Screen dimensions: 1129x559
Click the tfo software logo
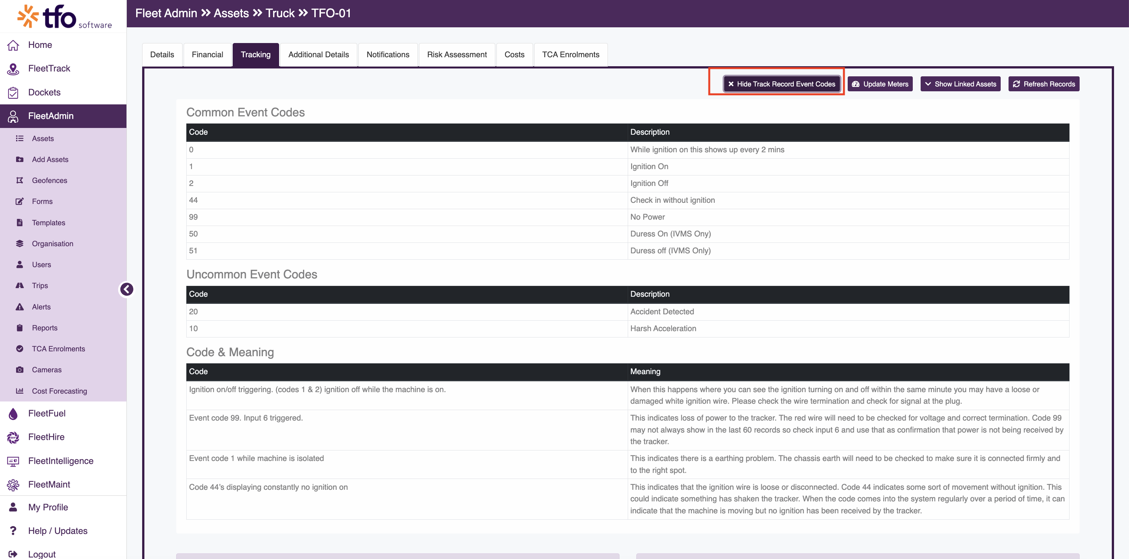click(64, 17)
